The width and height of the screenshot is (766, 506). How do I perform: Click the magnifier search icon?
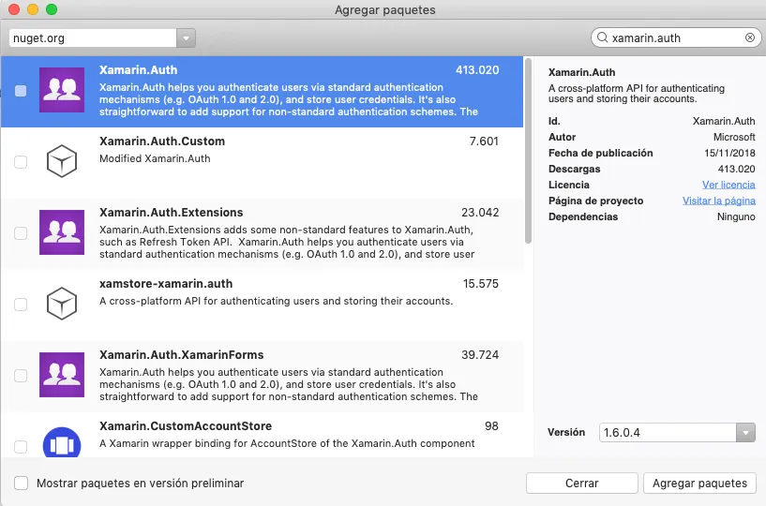602,37
